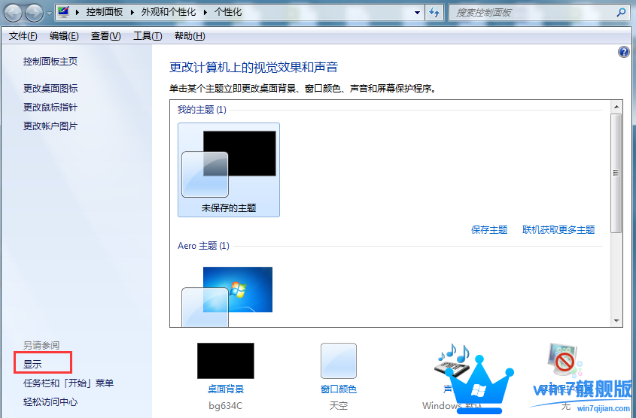
Task: Click in the 搜索控制面板 search field
Action: (x=531, y=13)
